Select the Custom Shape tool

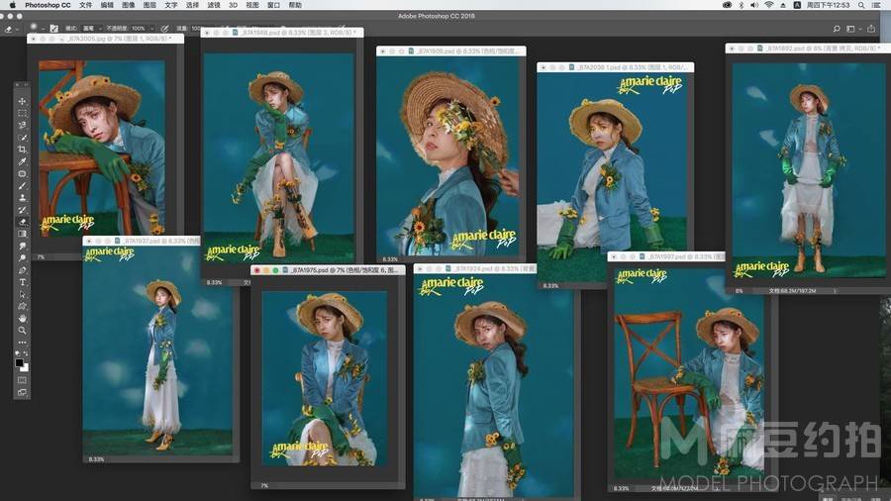coord(22,306)
